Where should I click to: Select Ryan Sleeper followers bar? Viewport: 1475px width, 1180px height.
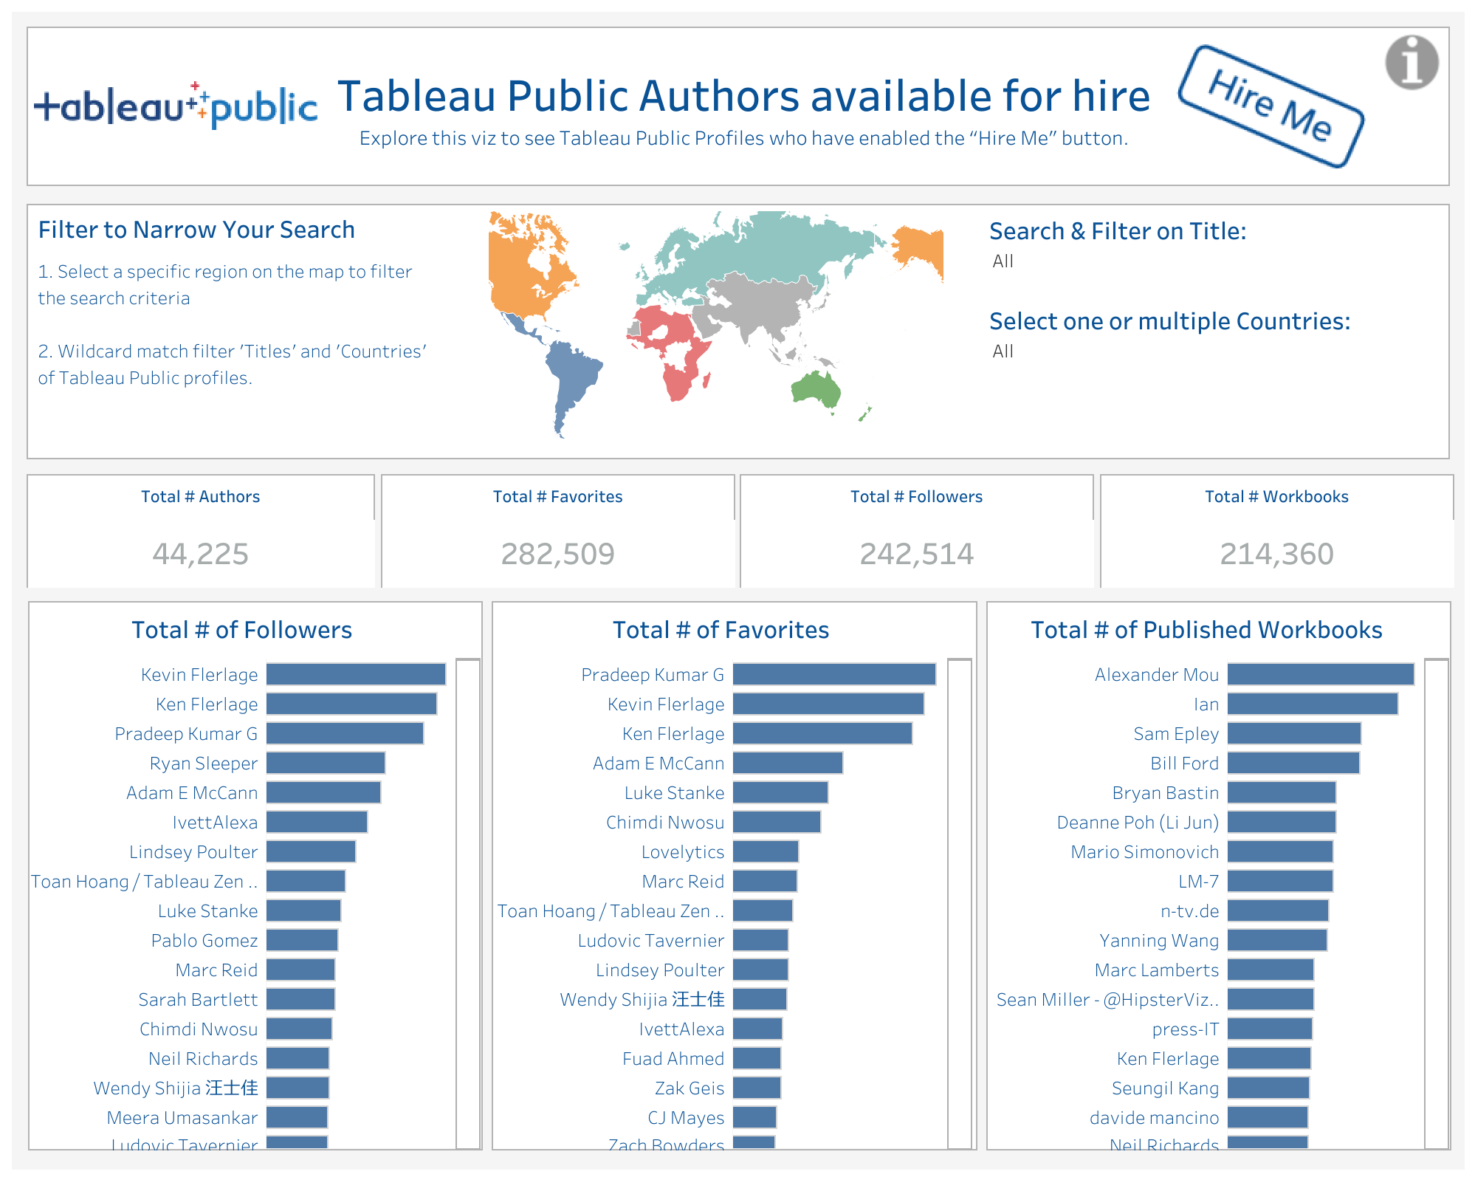click(x=326, y=763)
